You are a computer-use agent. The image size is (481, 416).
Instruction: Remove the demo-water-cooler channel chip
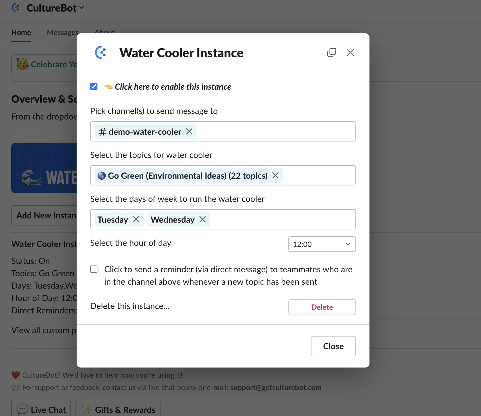189,131
